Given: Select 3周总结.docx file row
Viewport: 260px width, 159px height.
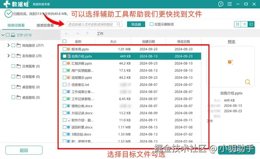Looking at the screenshot, I should coord(131,134).
